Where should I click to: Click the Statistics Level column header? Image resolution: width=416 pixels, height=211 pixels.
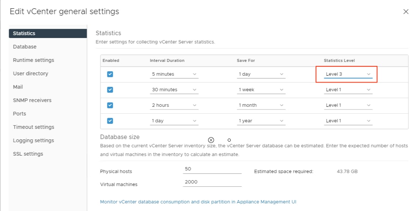point(339,60)
